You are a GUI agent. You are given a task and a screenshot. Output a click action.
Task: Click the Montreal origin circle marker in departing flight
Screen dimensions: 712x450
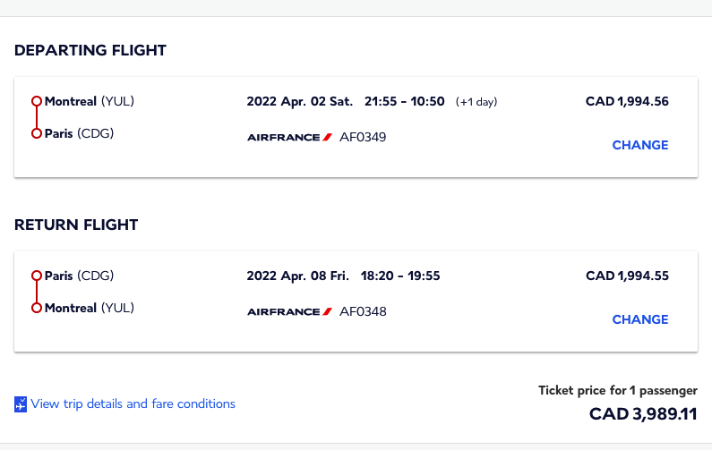37,102
